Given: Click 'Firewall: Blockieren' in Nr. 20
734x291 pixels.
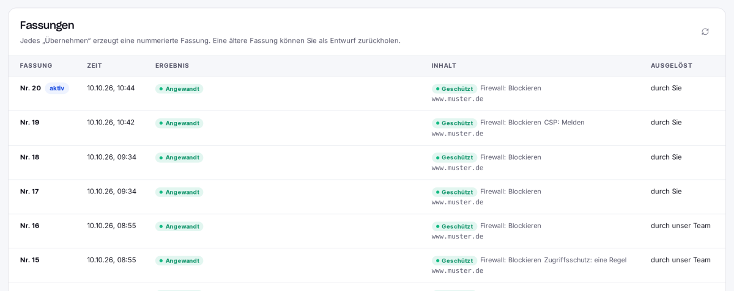Looking at the screenshot, I should 511,88.
